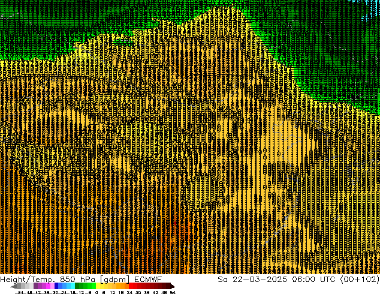This screenshot has width=380, height=294.
Task: Click the bright red legend segment above 24
Action: [131, 286]
